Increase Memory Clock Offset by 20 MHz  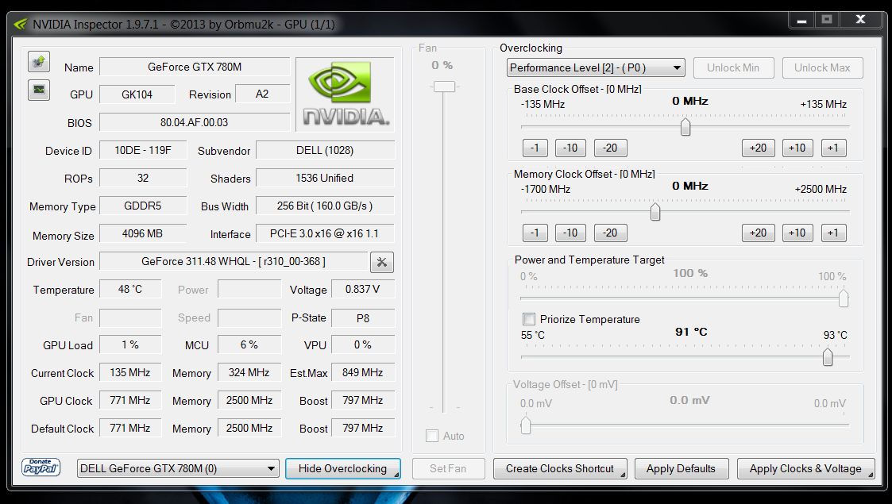point(759,233)
